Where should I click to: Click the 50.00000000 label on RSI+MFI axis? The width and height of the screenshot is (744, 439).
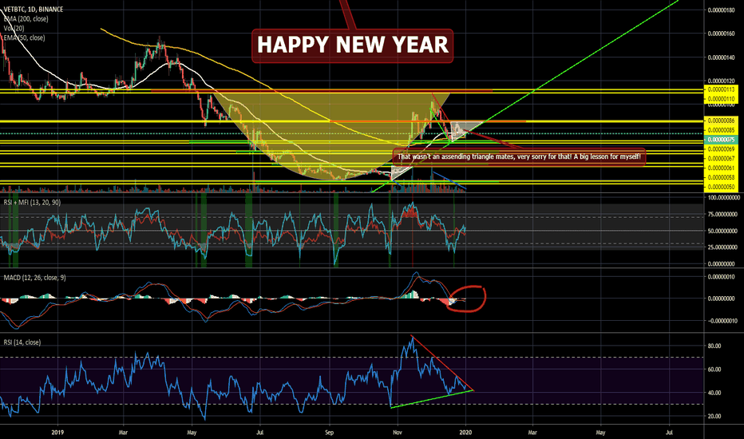click(x=723, y=231)
